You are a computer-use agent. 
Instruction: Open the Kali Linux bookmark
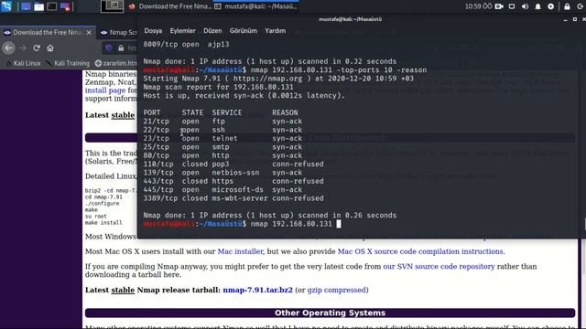point(24,63)
